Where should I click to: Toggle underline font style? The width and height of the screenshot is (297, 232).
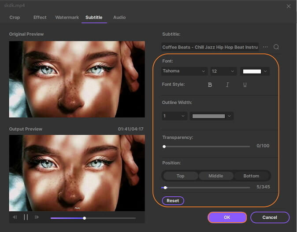(245, 85)
